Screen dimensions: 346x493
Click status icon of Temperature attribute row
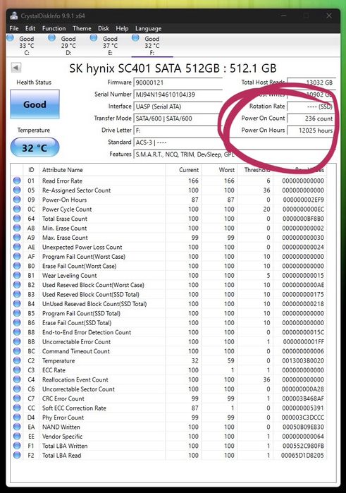click(17, 360)
